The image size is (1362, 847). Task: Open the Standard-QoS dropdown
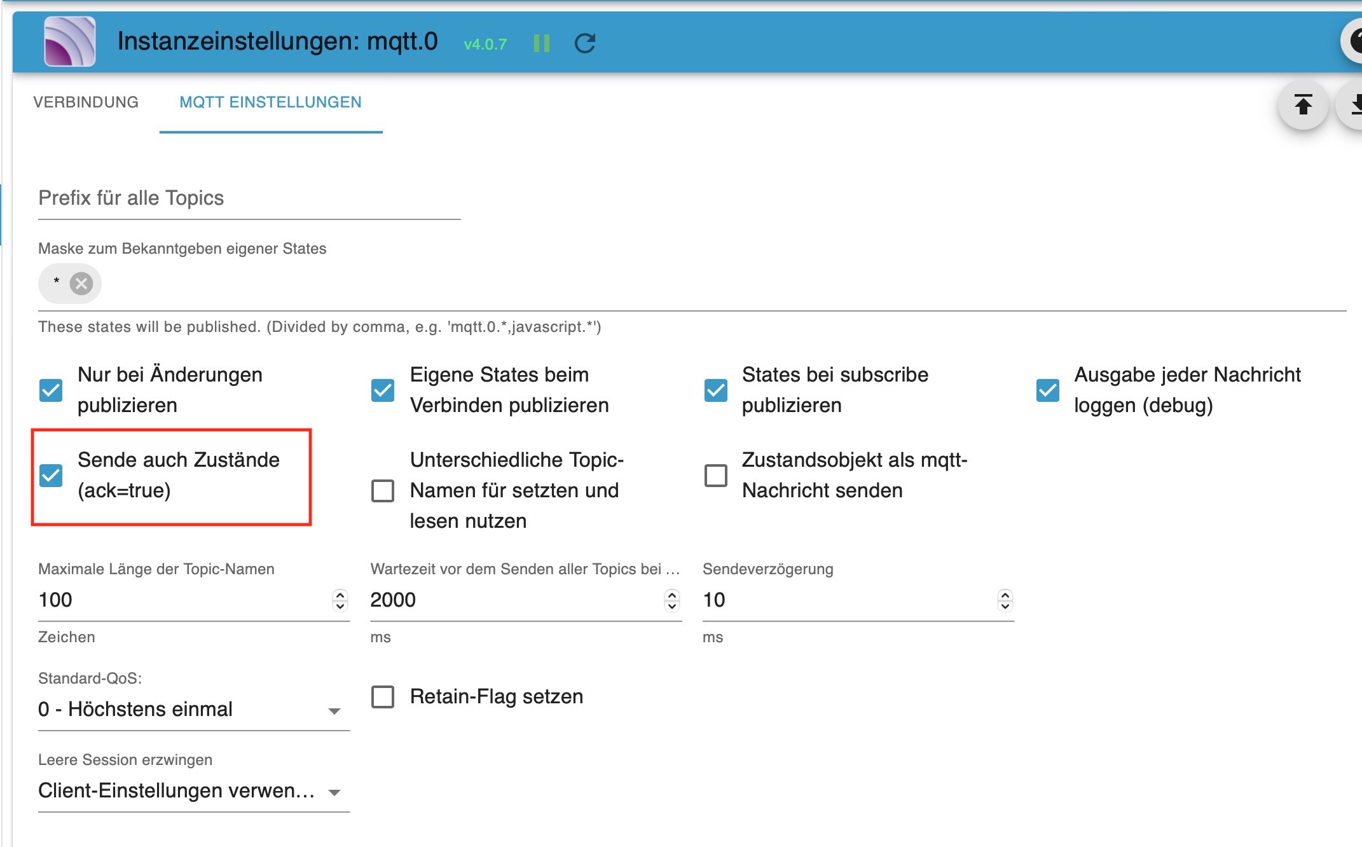pyautogui.click(x=194, y=710)
